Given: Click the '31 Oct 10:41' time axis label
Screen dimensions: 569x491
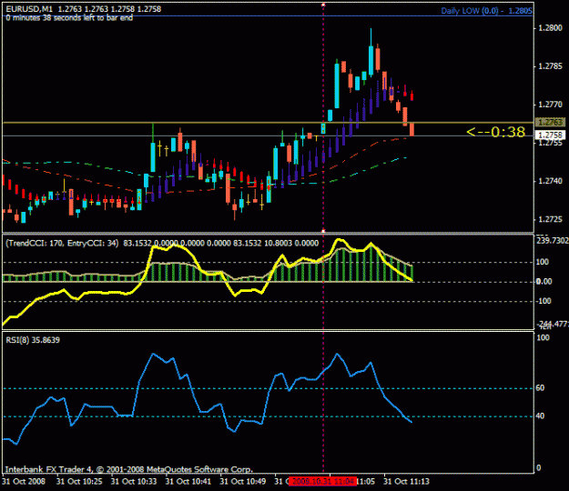Looking at the screenshot, I should click(x=188, y=482).
